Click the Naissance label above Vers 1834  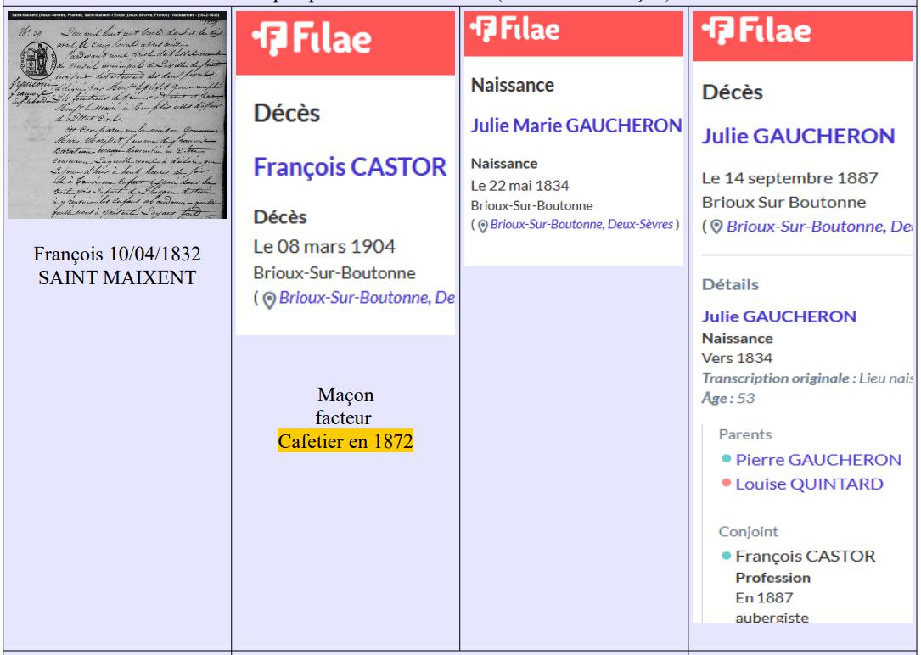pyautogui.click(x=737, y=339)
